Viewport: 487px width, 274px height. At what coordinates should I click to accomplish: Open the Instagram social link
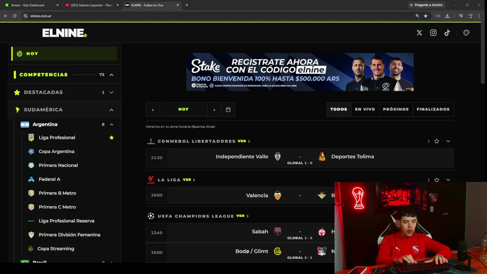coord(433,33)
